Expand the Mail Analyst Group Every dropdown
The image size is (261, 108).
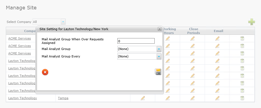pyautogui.click(x=159, y=57)
